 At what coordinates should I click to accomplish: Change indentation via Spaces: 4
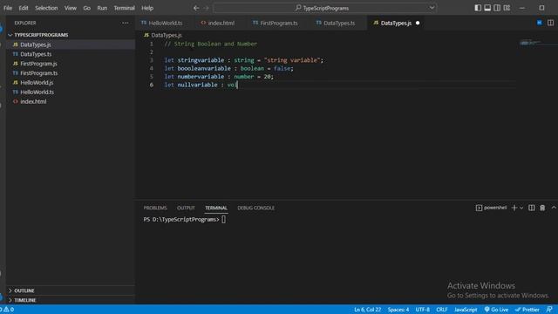pos(398,310)
